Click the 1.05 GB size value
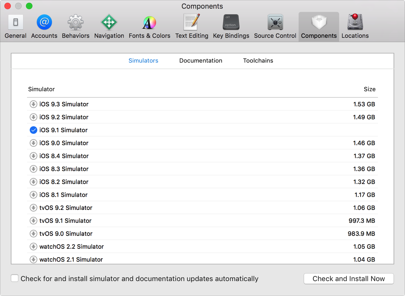Screen dimensions: 405x296 pyautogui.click(x=364, y=246)
